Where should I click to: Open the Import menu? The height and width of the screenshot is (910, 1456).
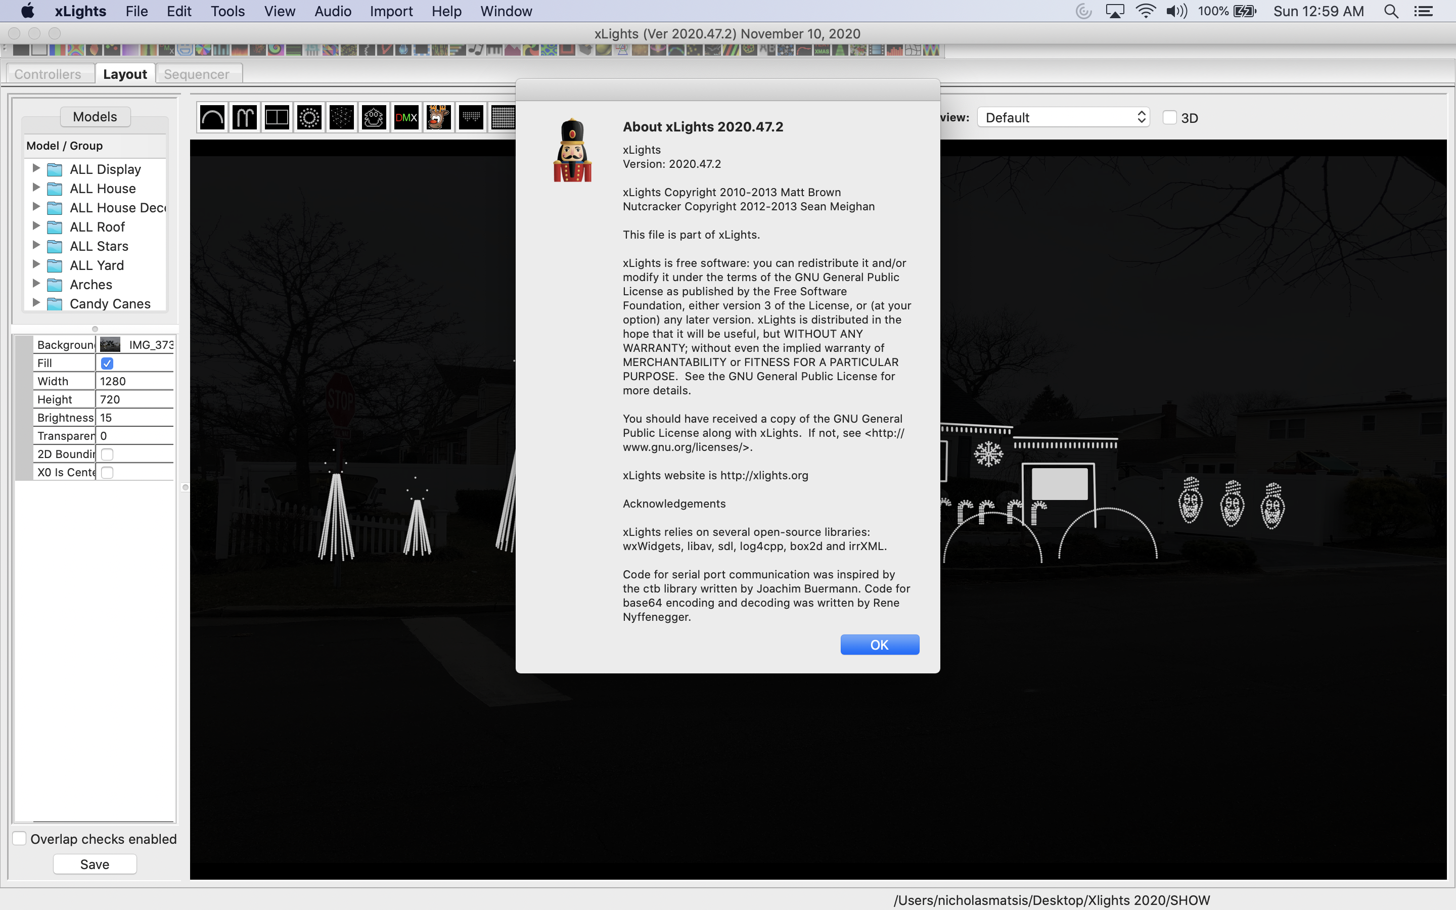(391, 11)
